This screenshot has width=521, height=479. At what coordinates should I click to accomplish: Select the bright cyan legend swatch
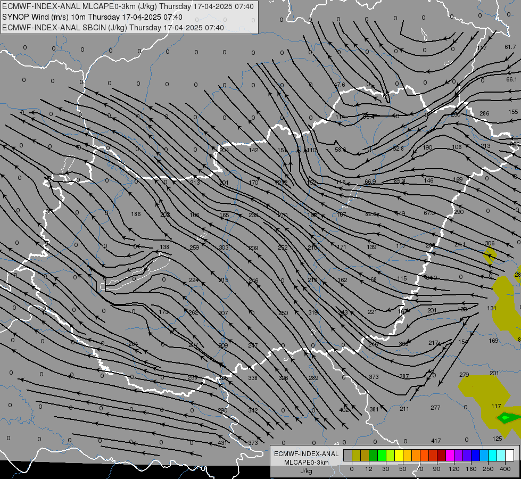(493, 455)
